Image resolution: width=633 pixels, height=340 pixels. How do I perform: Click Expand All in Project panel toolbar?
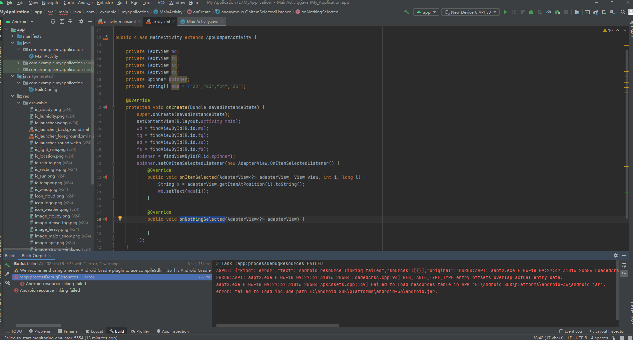[x=62, y=21]
